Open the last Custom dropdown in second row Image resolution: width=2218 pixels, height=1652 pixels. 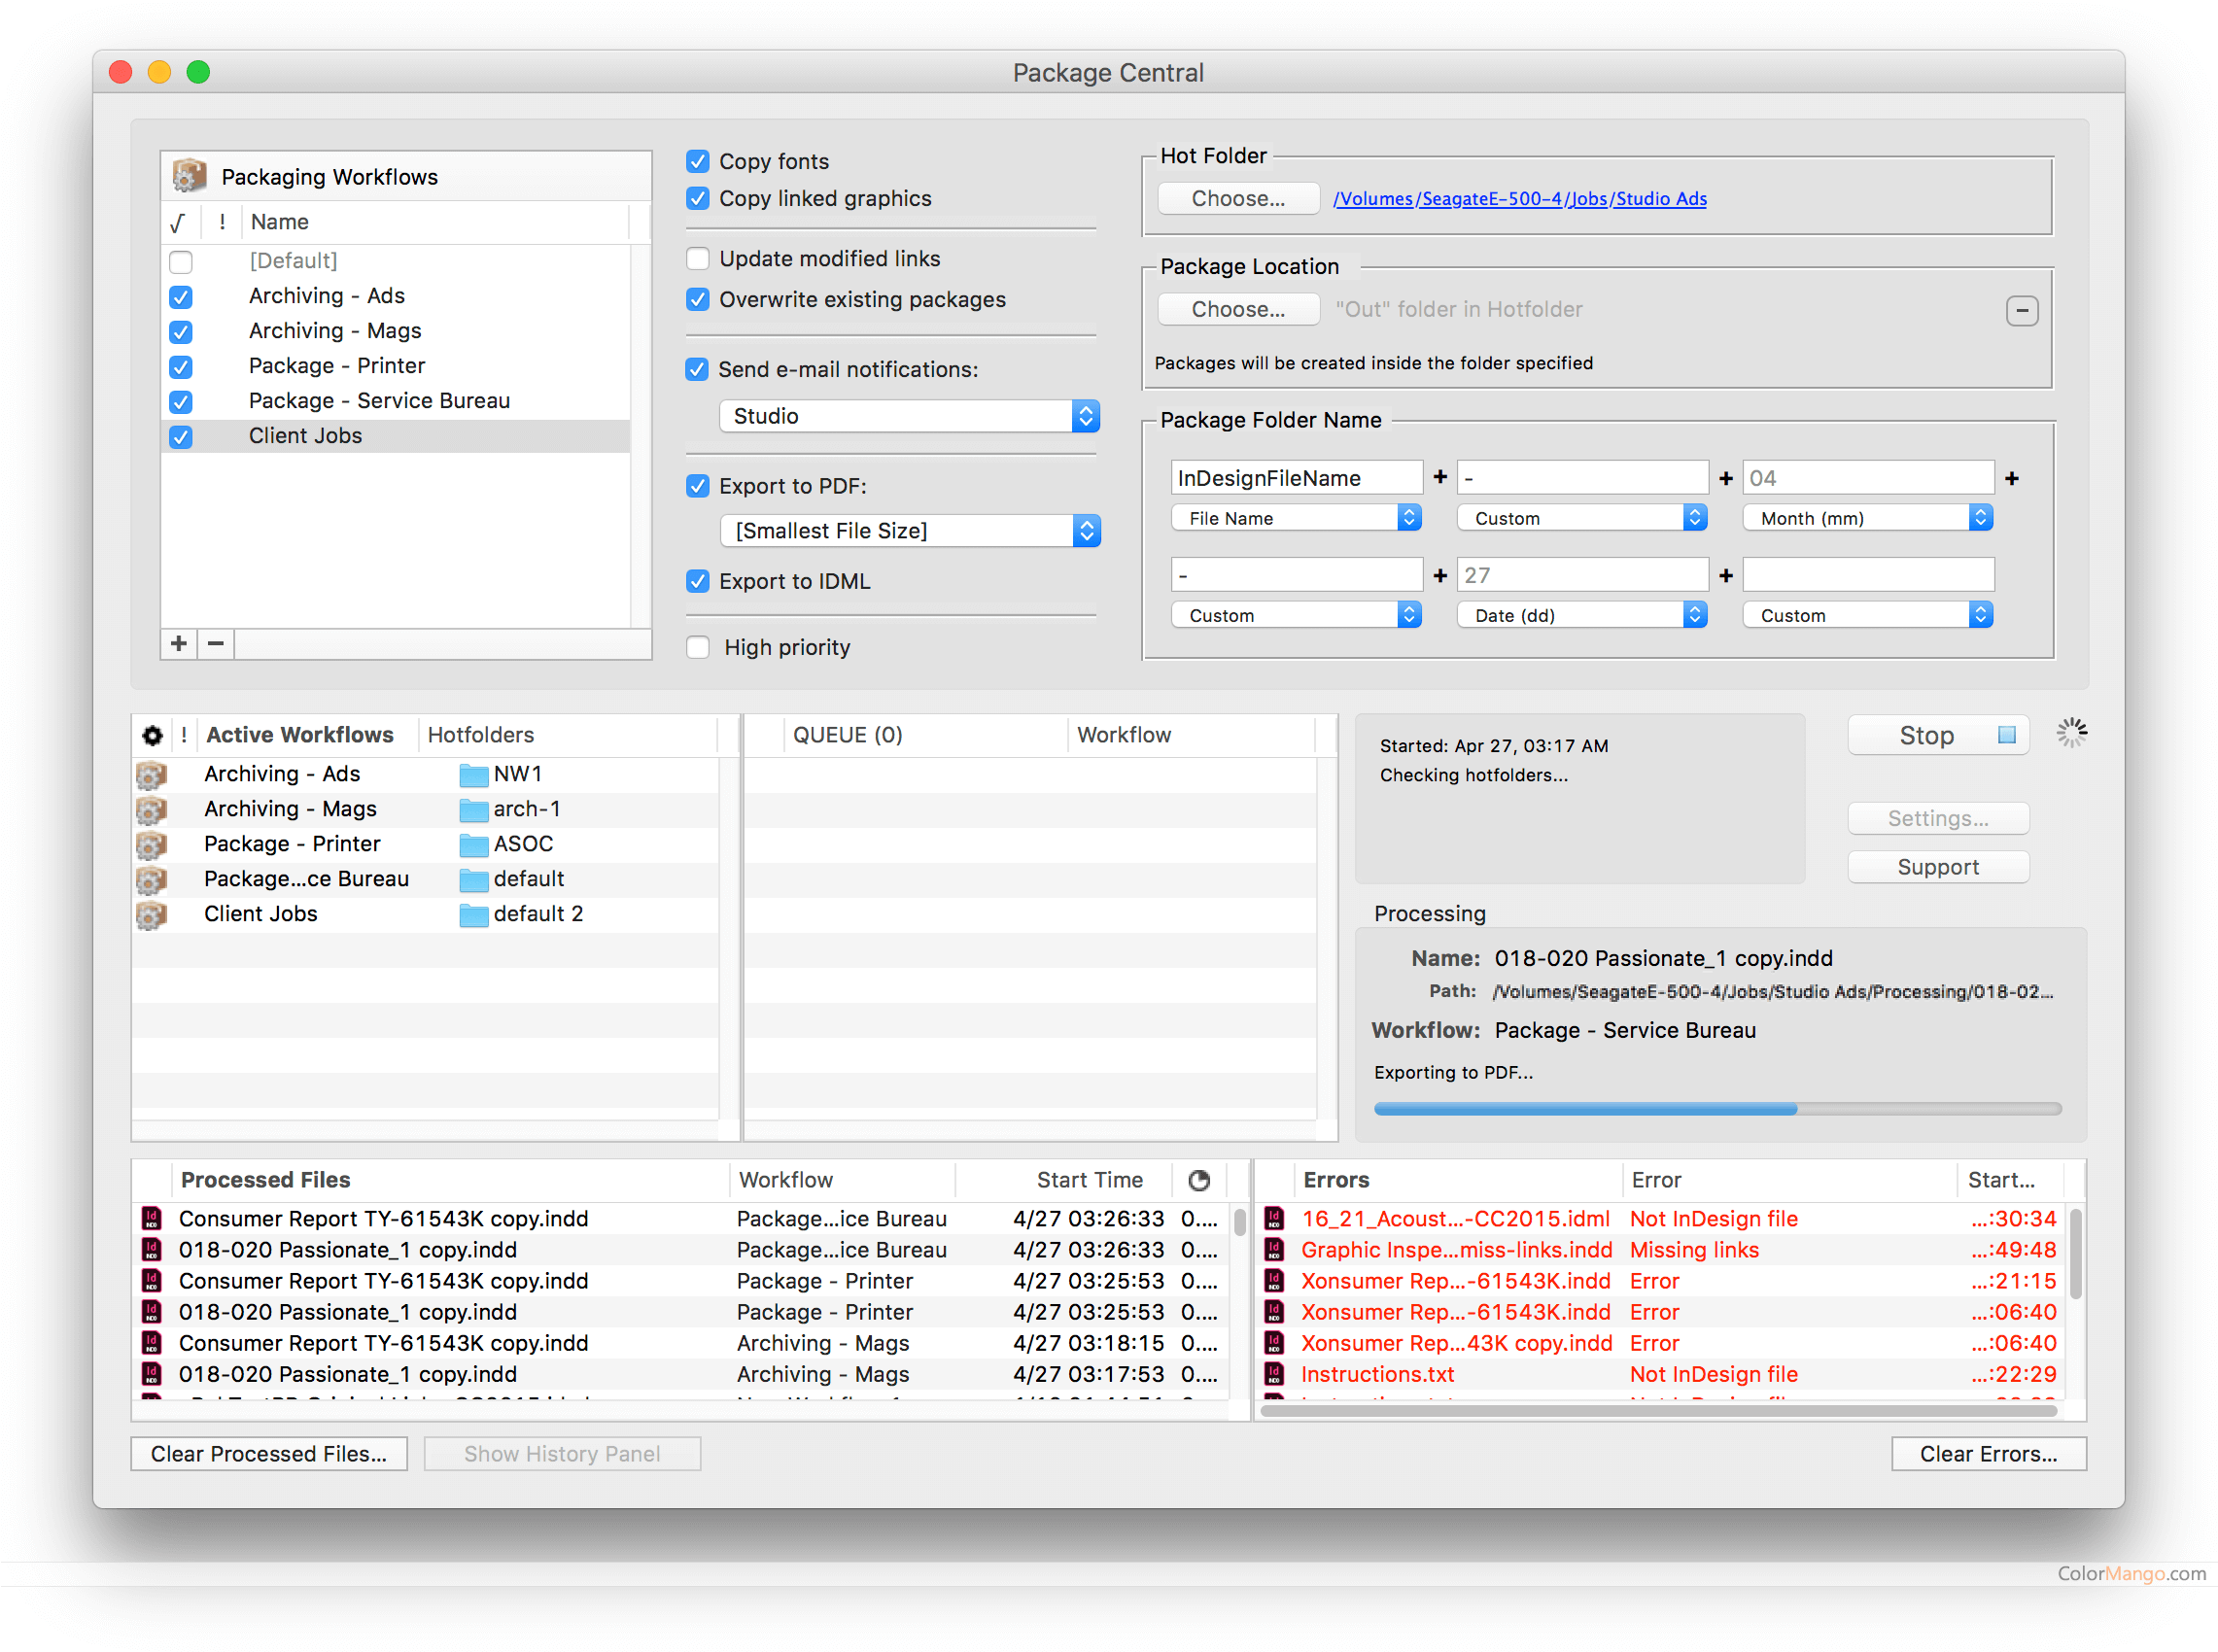[1867, 615]
